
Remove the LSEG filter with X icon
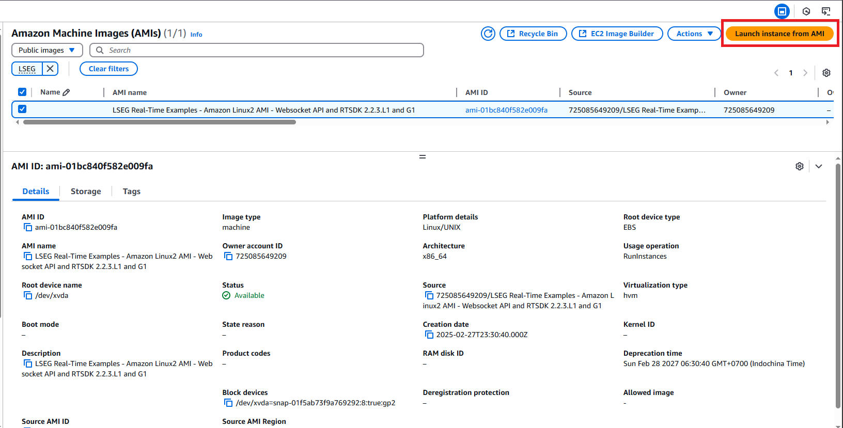pos(50,69)
